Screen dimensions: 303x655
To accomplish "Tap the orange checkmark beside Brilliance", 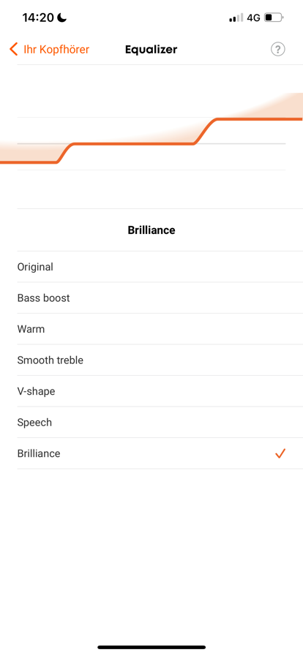I will click(280, 453).
